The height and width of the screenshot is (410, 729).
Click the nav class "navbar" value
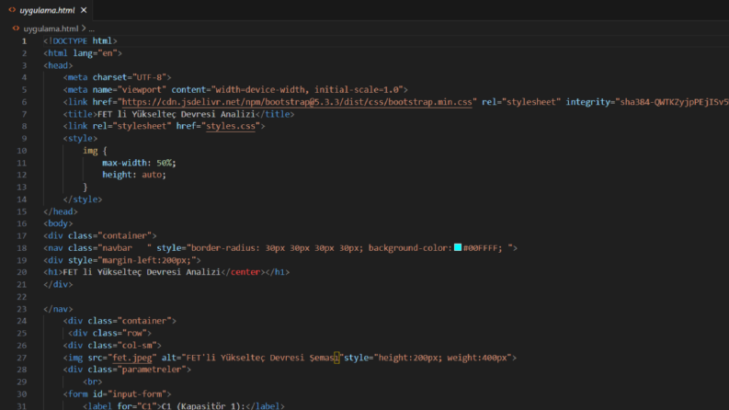[127, 248]
